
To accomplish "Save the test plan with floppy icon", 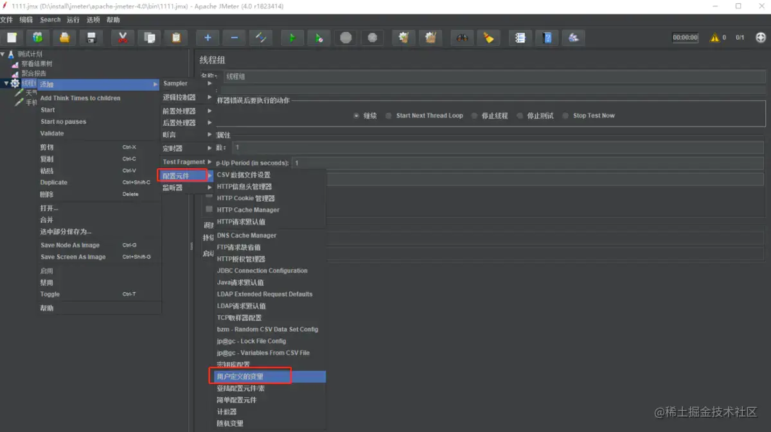I will pyautogui.click(x=91, y=37).
